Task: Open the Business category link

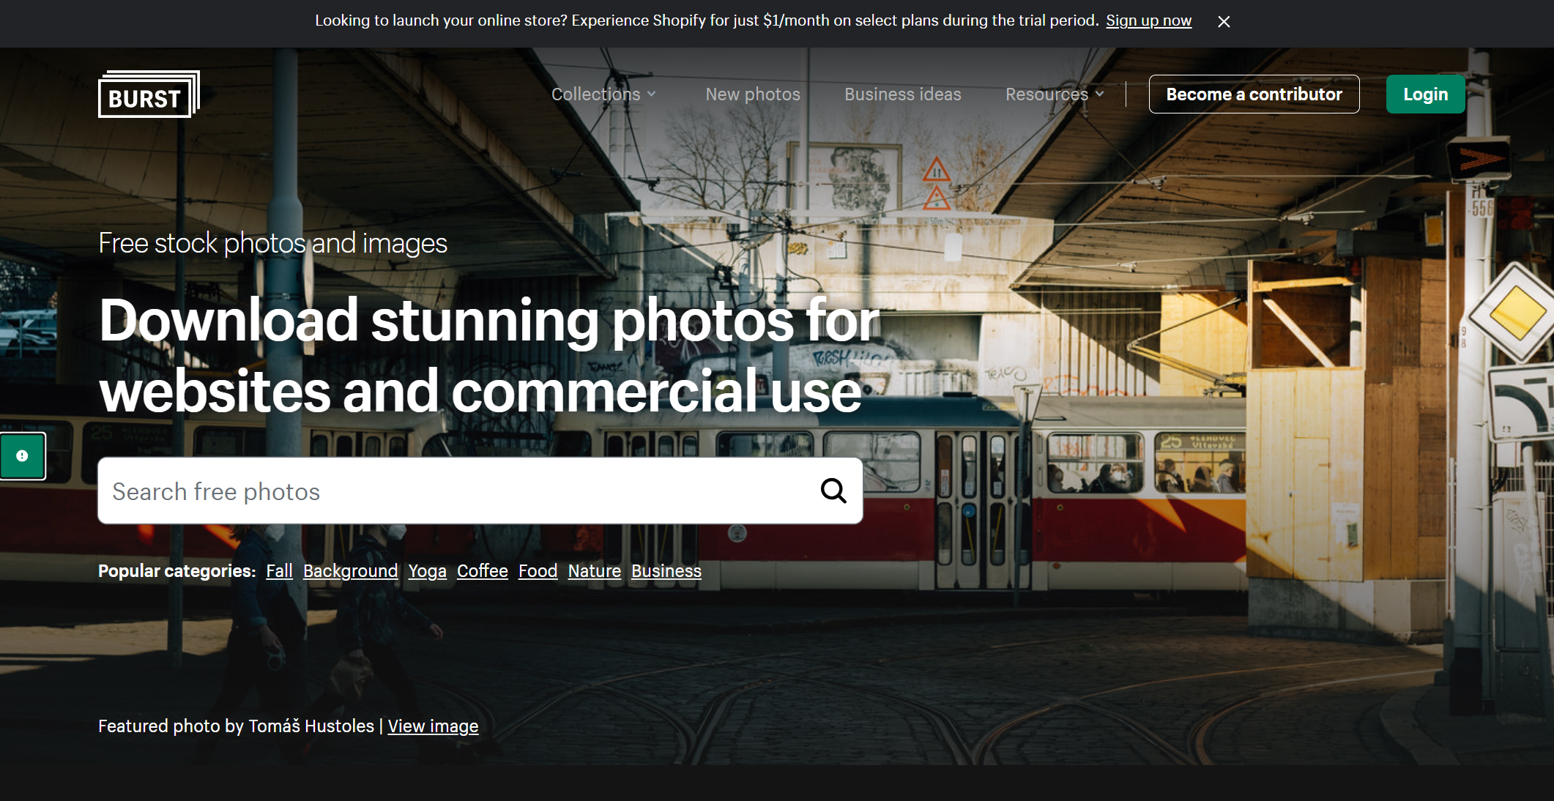Action: click(x=666, y=571)
